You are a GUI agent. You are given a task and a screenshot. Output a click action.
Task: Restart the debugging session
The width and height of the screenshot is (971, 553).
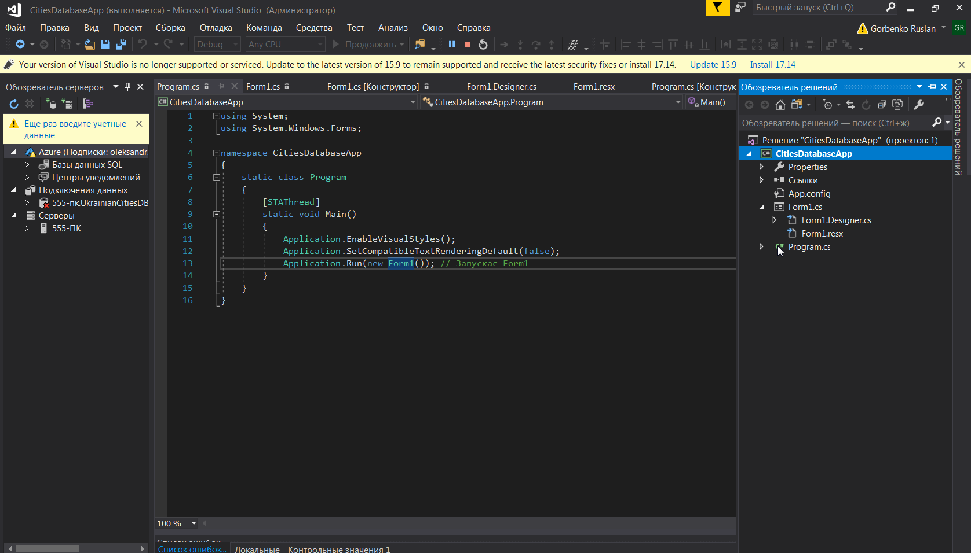point(483,45)
